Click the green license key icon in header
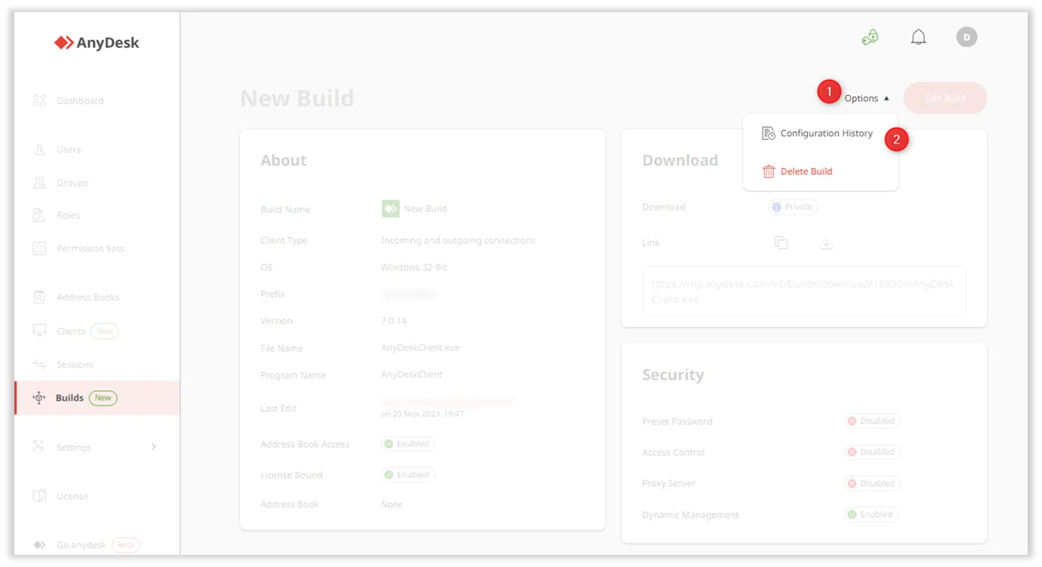 (x=870, y=37)
